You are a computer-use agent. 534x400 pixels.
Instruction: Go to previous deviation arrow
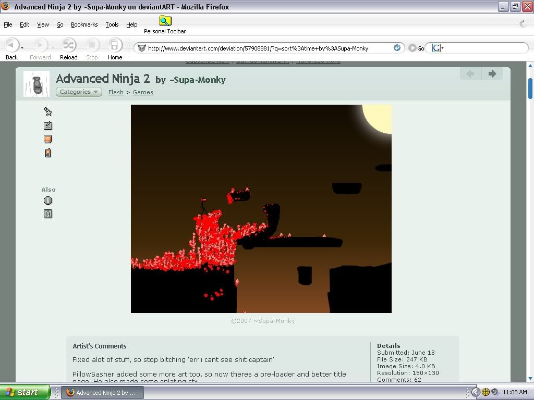point(471,74)
